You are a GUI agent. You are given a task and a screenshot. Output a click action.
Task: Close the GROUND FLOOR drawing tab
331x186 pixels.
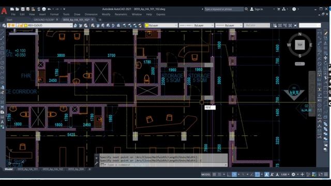pyautogui.click(x=57, y=20)
